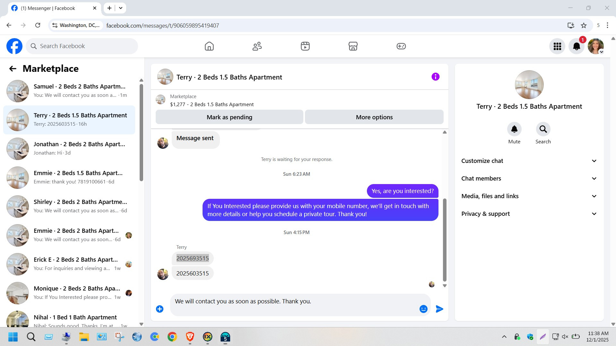This screenshot has width=616, height=346.
Task: Reload the browser page
Action: (38, 25)
